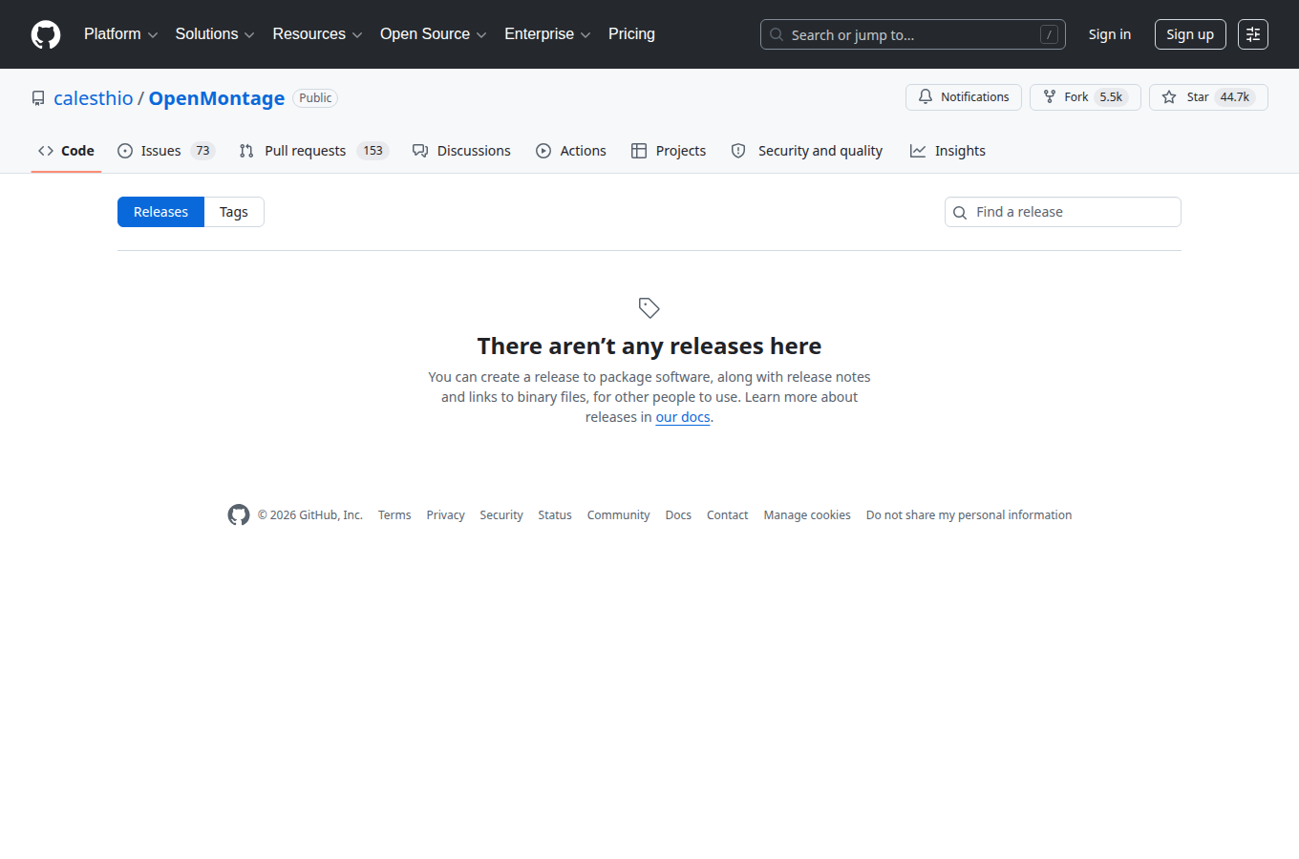Switch to the Issues tab

166,151
